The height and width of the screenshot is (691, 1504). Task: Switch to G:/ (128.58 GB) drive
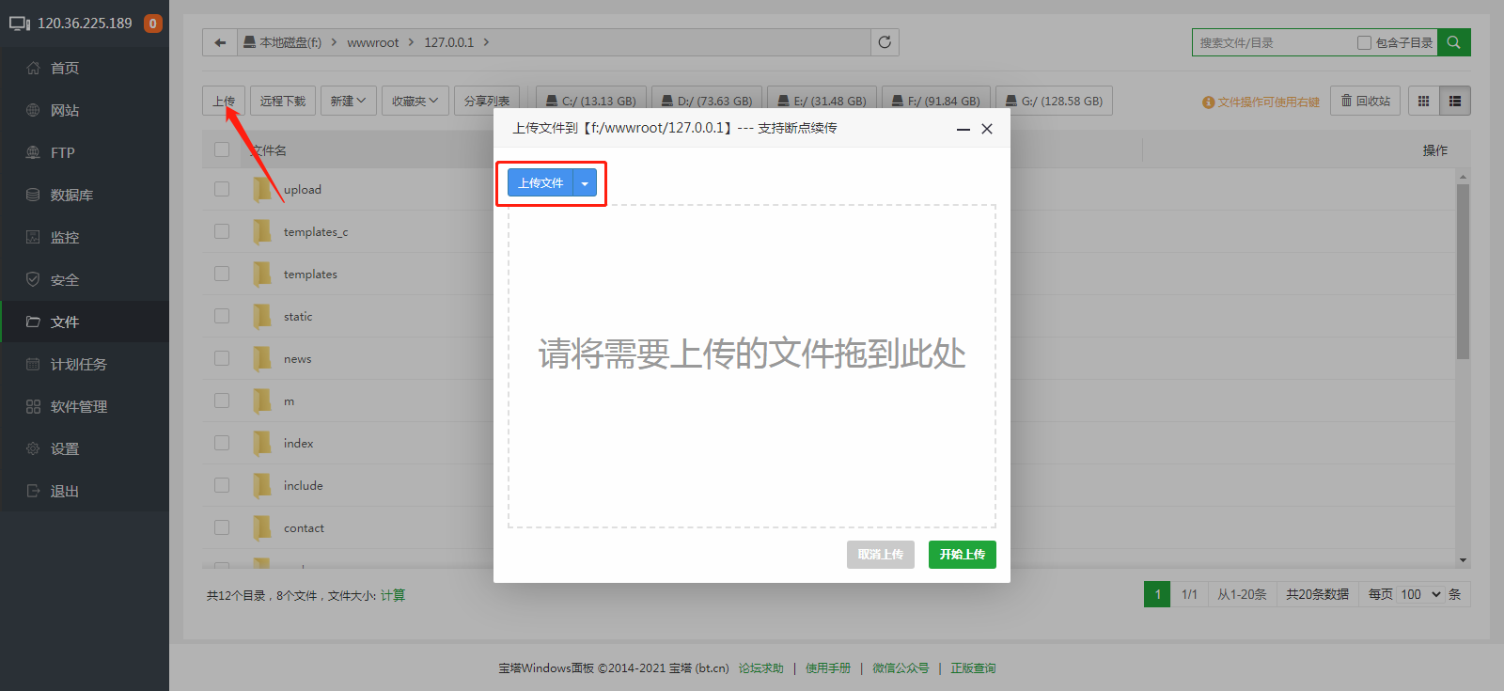point(1054,101)
